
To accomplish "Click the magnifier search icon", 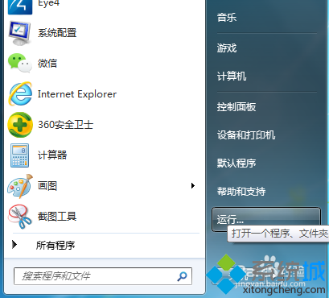I will click(x=182, y=276).
